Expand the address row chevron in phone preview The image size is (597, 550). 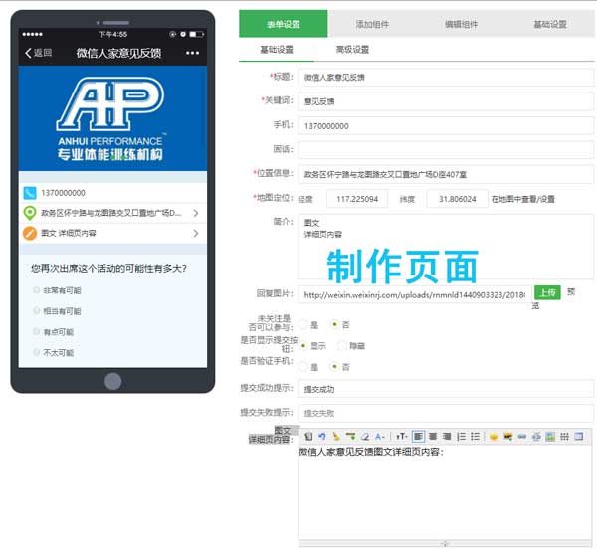coord(196,213)
